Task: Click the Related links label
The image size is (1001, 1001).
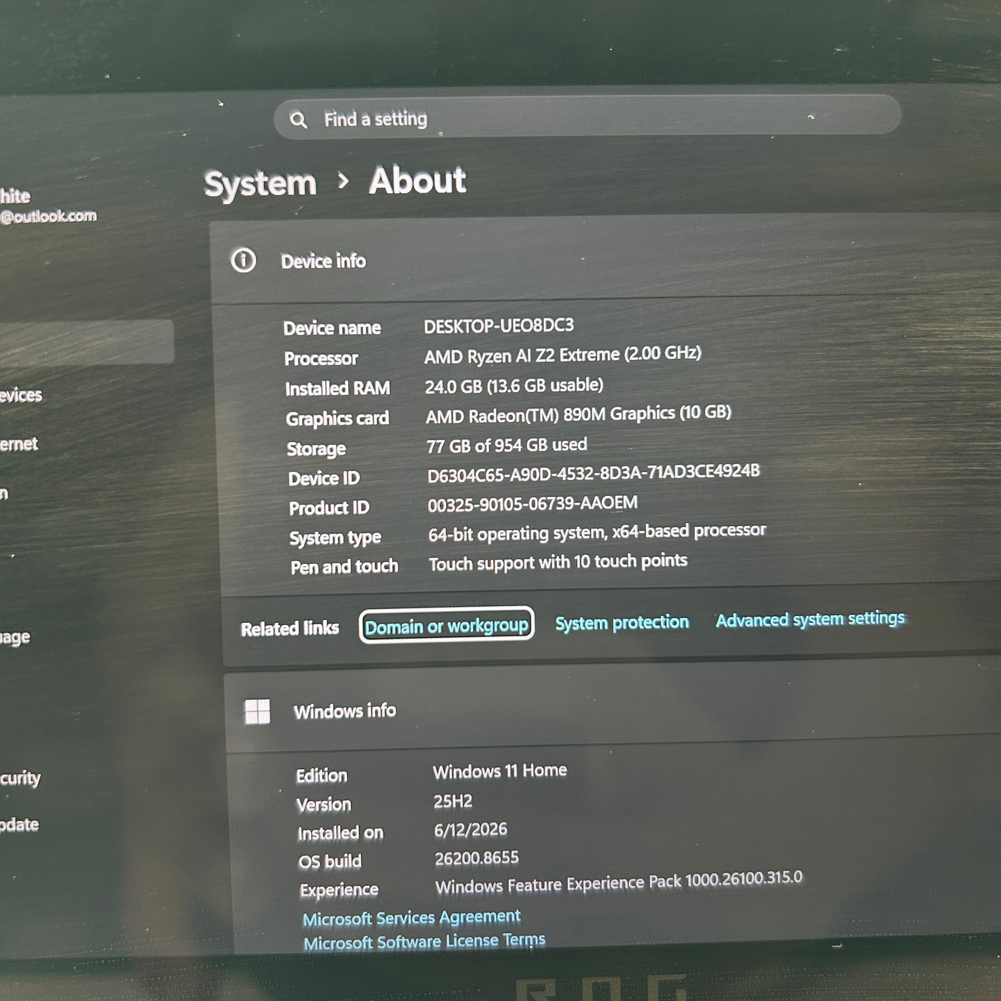Action: click(x=290, y=629)
